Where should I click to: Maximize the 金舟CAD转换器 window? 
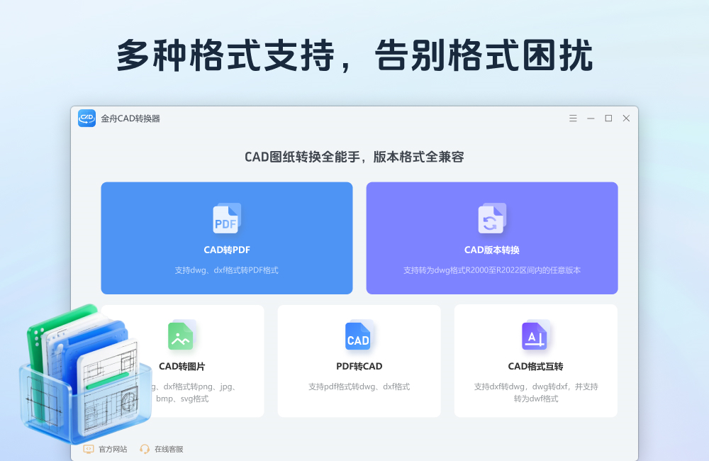(x=608, y=118)
